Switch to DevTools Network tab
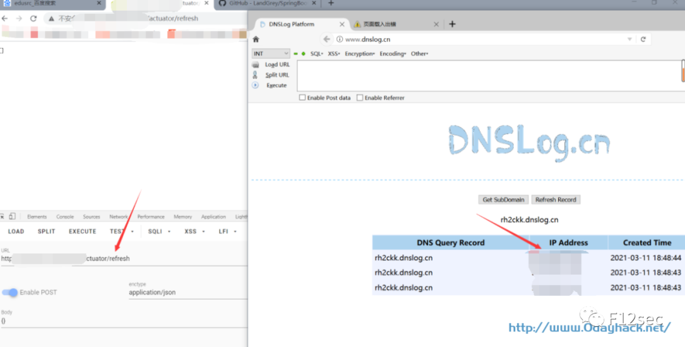The width and height of the screenshot is (685, 347). click(119, 217)
